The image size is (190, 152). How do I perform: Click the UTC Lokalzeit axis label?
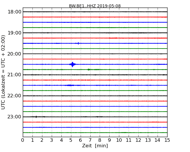[x=3, y=72]
